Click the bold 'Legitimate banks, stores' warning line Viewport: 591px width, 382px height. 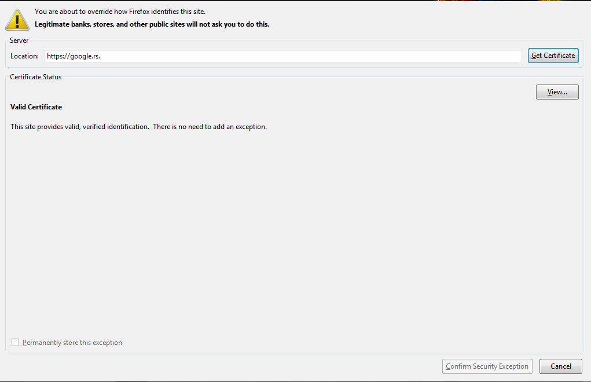pyautogui.click(x=152, y=24)
